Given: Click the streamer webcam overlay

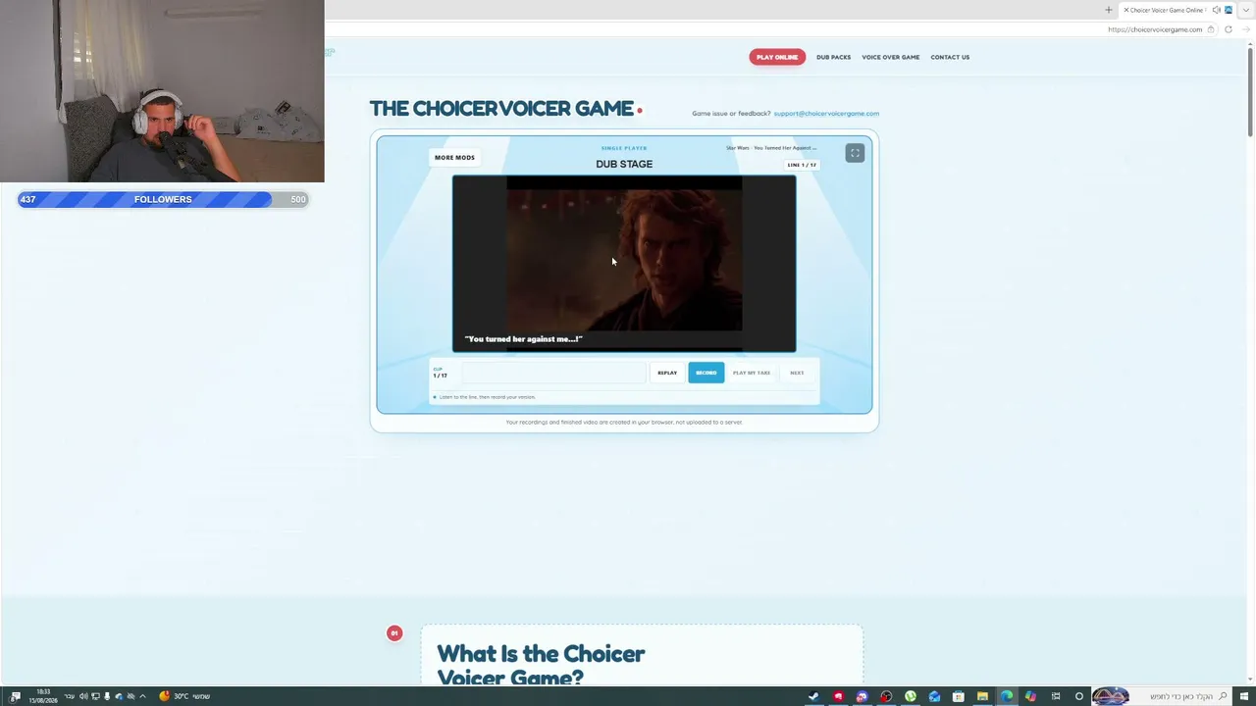Looking at the screenshot, I should click(162, 91).
